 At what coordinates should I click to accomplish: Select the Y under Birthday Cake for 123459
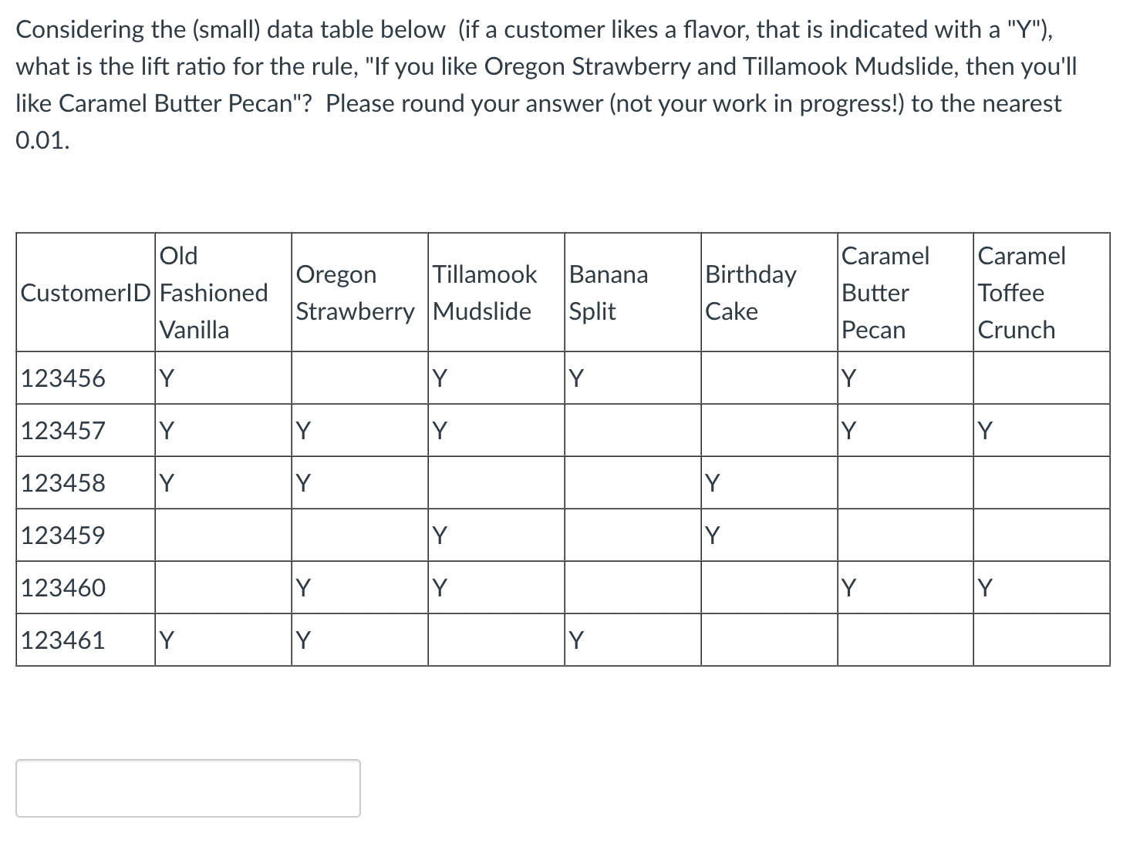[712, 536]
